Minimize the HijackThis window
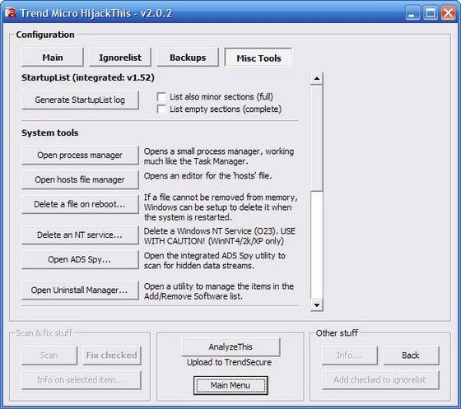The image size is (461, 409). 412,13
